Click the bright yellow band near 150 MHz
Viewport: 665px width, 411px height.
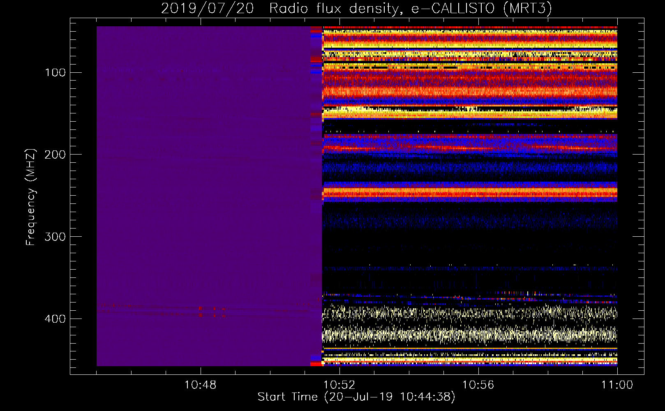click(x=469, y=112)
